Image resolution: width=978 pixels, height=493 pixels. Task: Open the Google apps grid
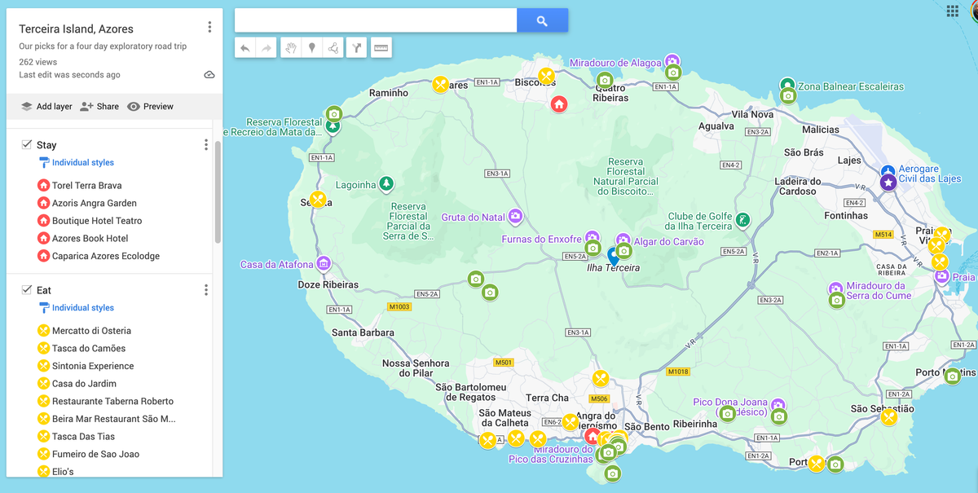951,11
